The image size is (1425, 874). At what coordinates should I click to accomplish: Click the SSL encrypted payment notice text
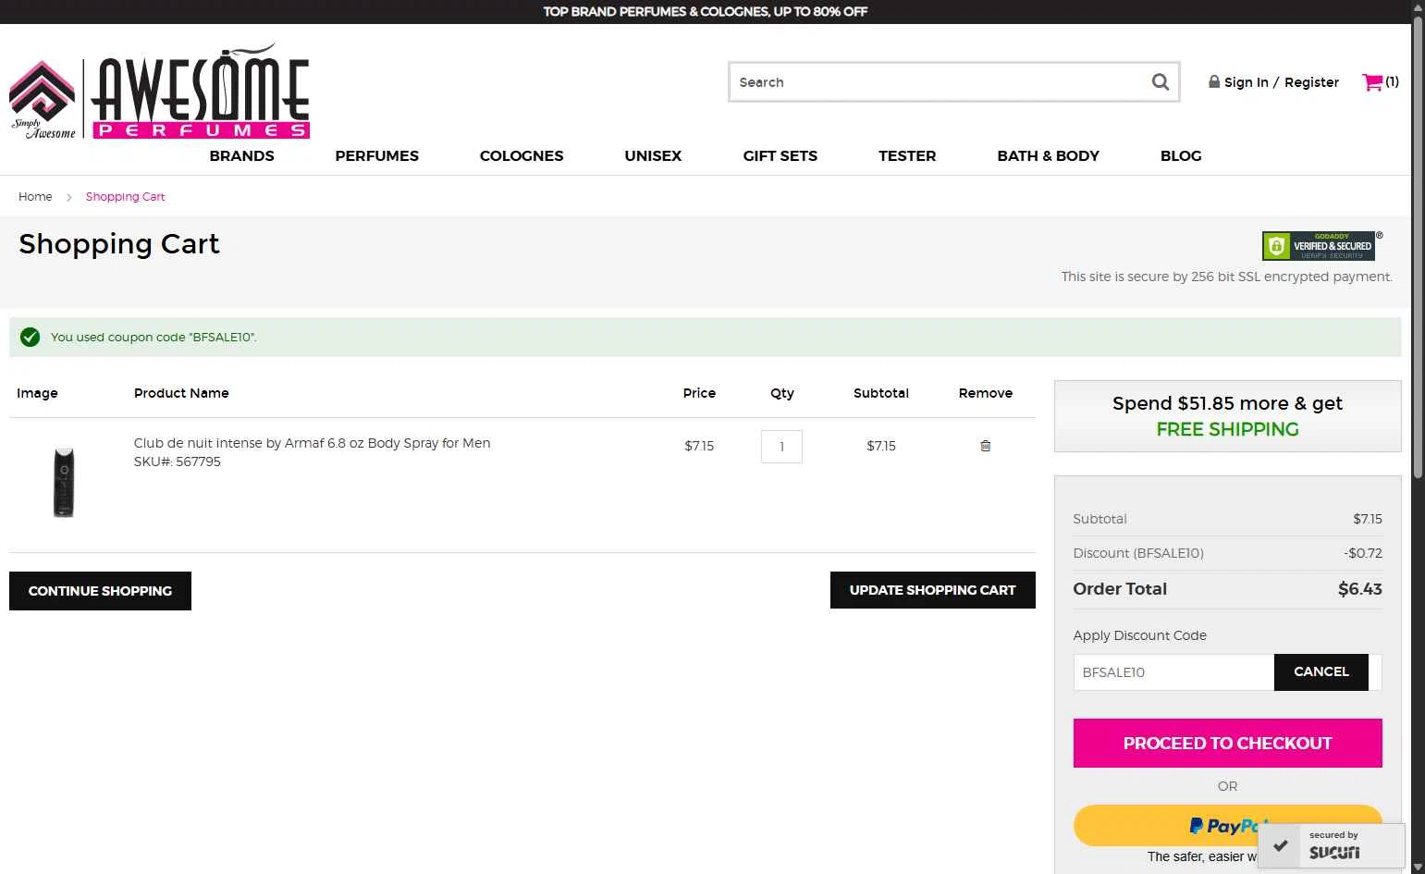(1227, 277)
